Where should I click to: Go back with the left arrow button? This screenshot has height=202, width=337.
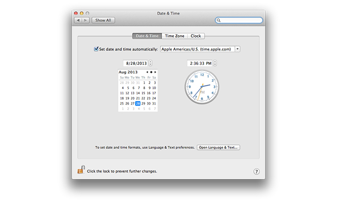click(78, 20)
